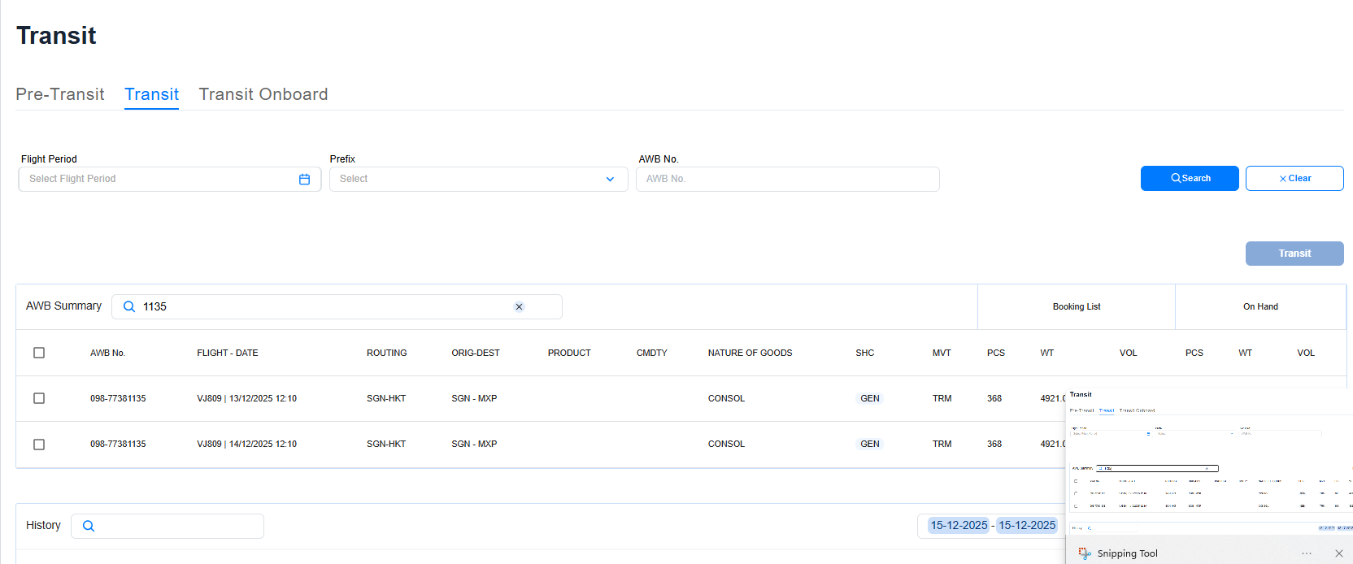Select the 13/12/2025 flight row checkbox

pyautogui.click(x=39, y=398)
